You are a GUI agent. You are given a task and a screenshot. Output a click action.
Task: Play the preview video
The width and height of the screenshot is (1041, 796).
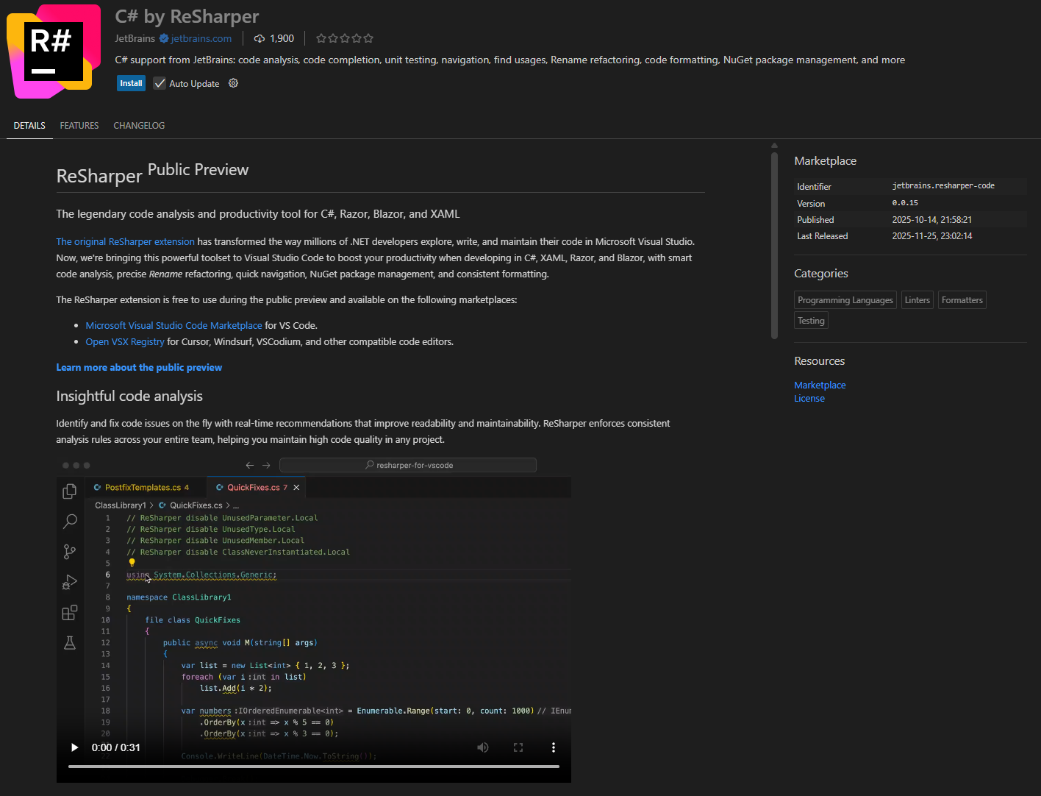pyautogui.click(x=74, y=747)
